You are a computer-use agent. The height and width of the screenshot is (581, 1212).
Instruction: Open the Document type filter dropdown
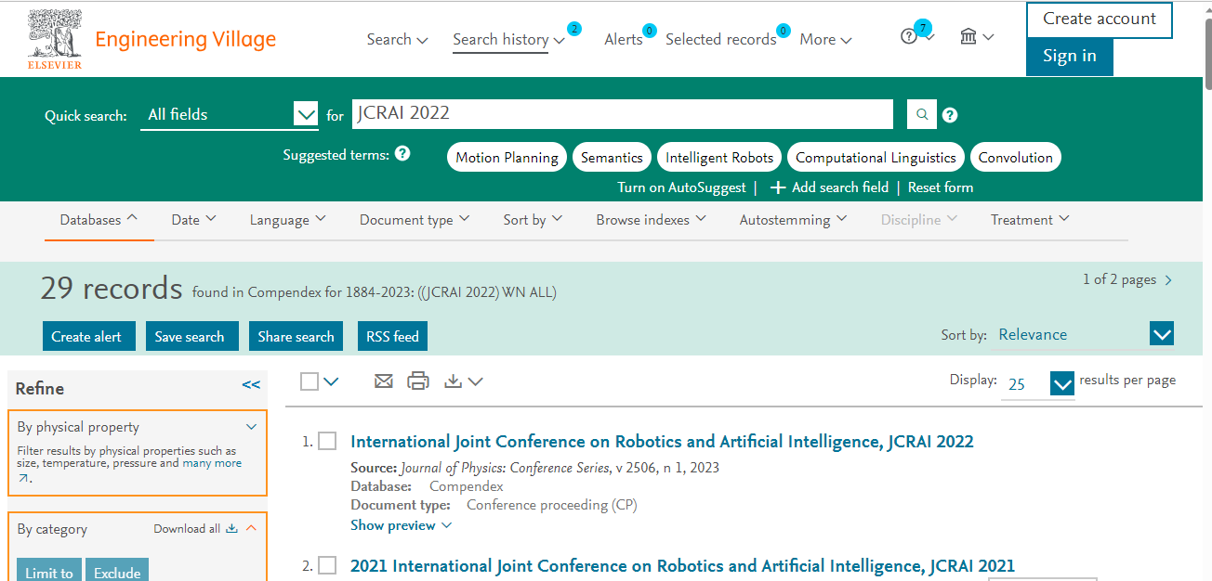(415, 220)
